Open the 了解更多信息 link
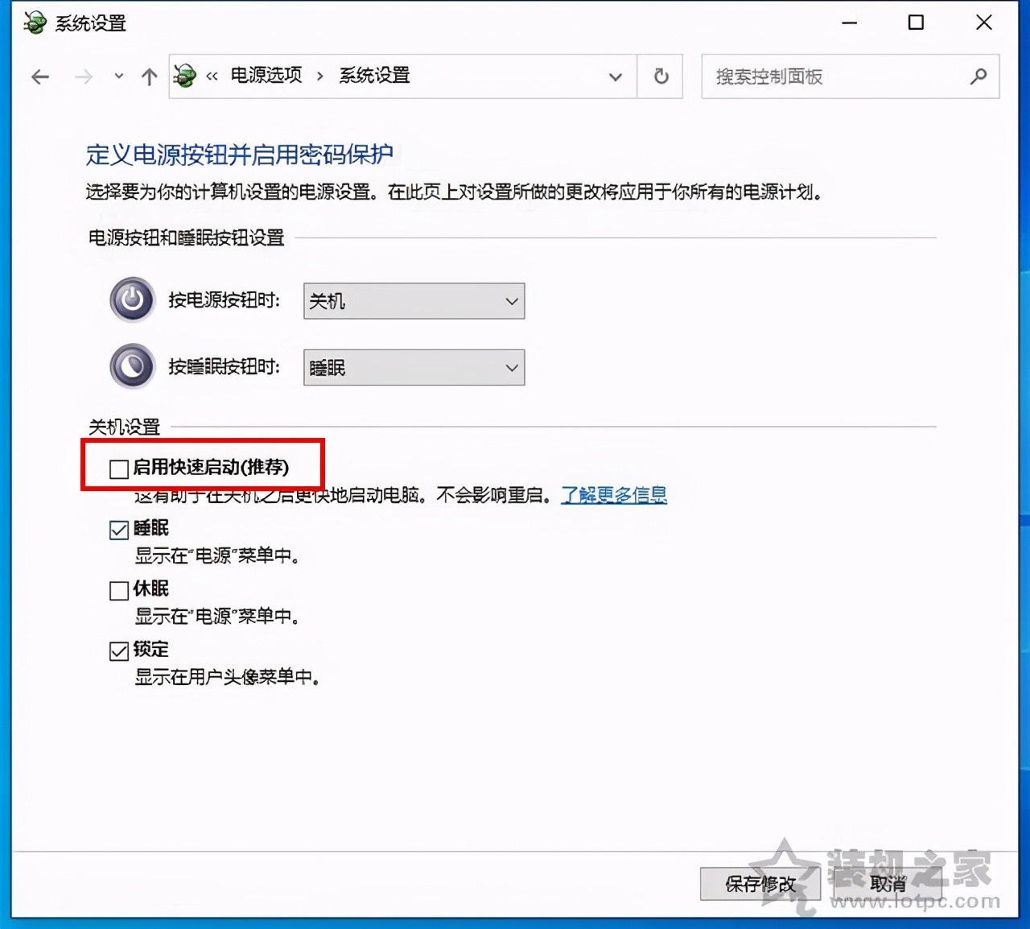Screen dimensions: 1030x929 coord(614,495)
